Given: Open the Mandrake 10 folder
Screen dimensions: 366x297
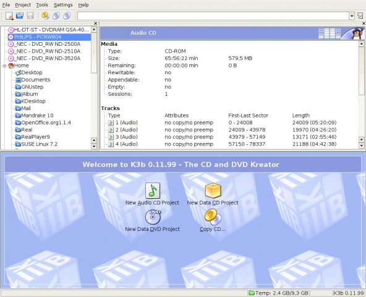Looking at the screenshot, I should (x=35, y=116).
